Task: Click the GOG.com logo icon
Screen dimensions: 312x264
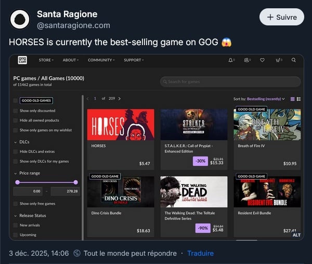Action: tap(22, 60)
